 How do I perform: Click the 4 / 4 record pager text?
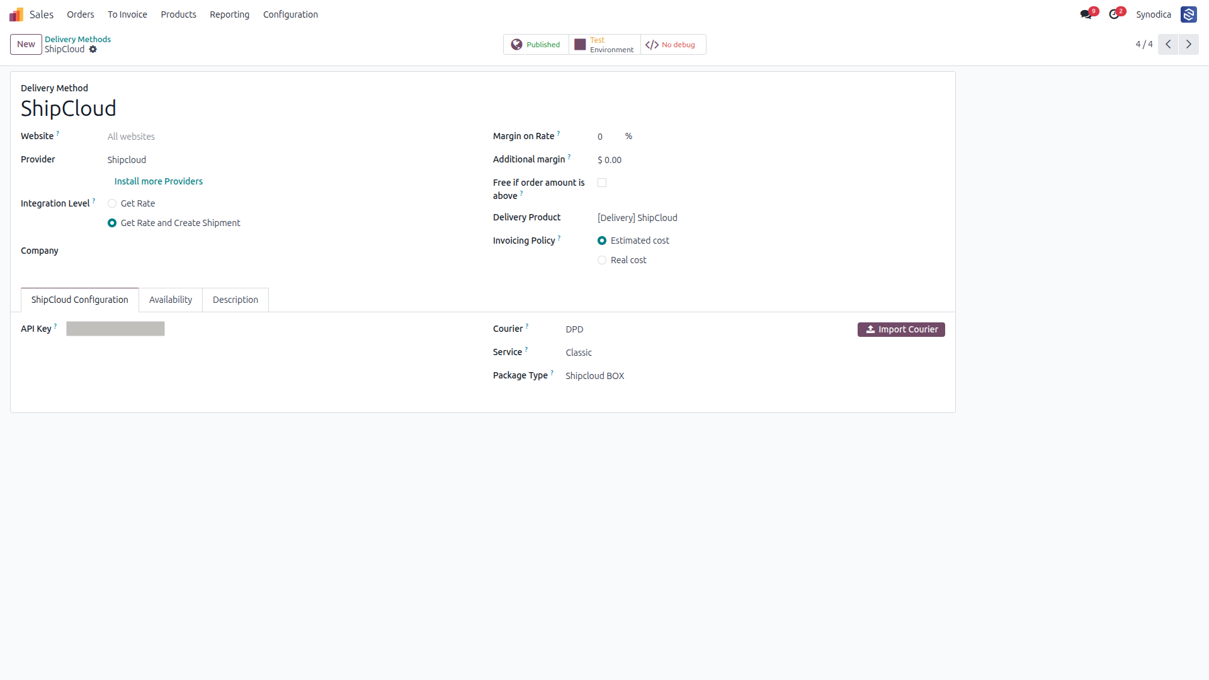[x=1144, y=44]
